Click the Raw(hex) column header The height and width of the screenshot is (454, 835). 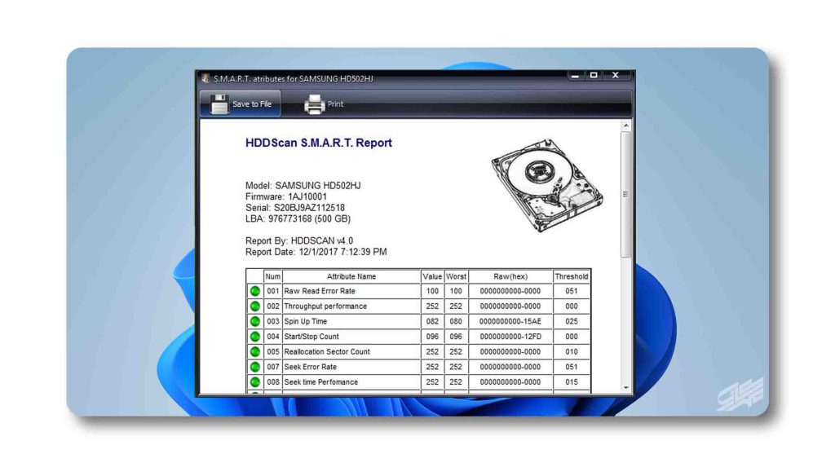coord(510,276)
